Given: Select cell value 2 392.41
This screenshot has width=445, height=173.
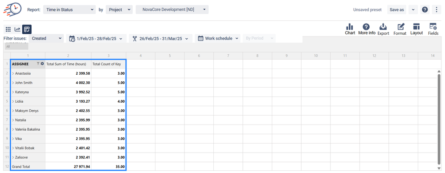Looking at the screenshot, I should (68, 157).
